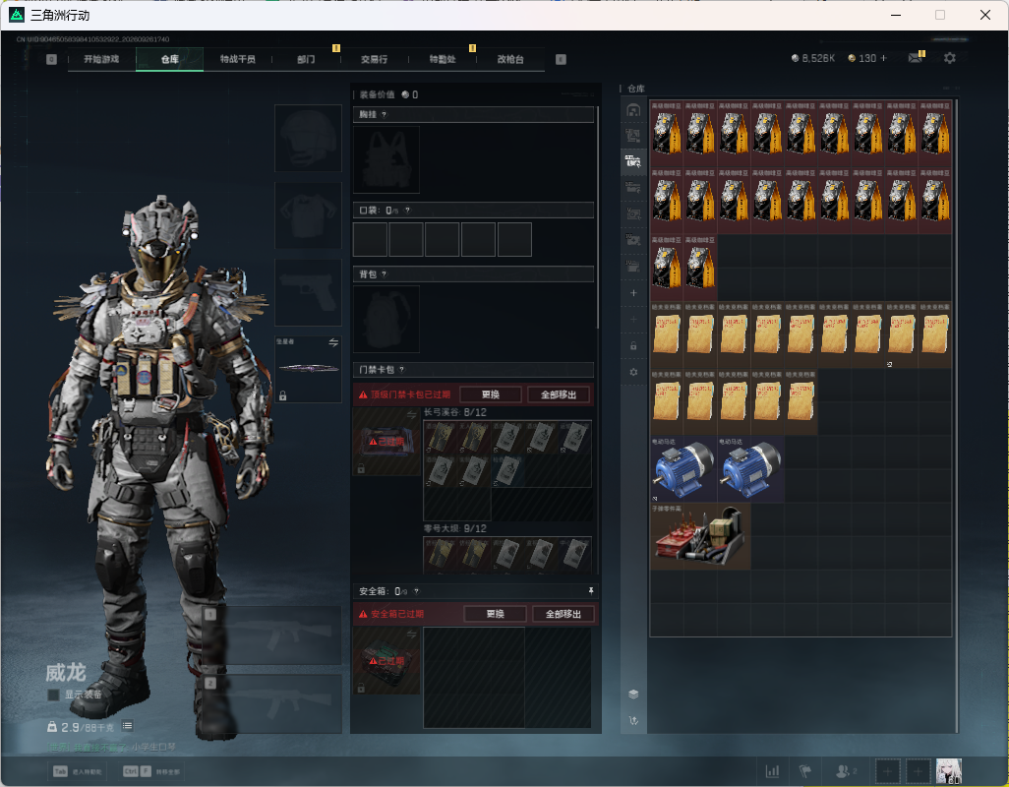The height and width of the screenshot is (787, 1009).
Task: Select the empty pistol slot
Action: click(308, 293)
